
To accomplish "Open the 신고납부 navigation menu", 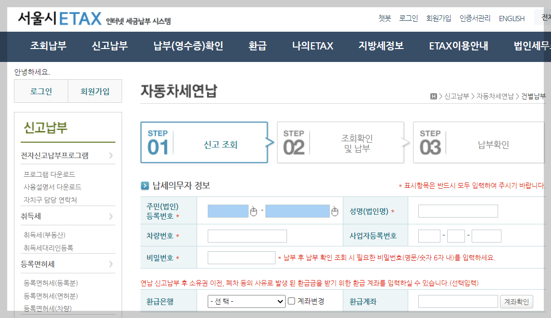I will coord(109,47).
